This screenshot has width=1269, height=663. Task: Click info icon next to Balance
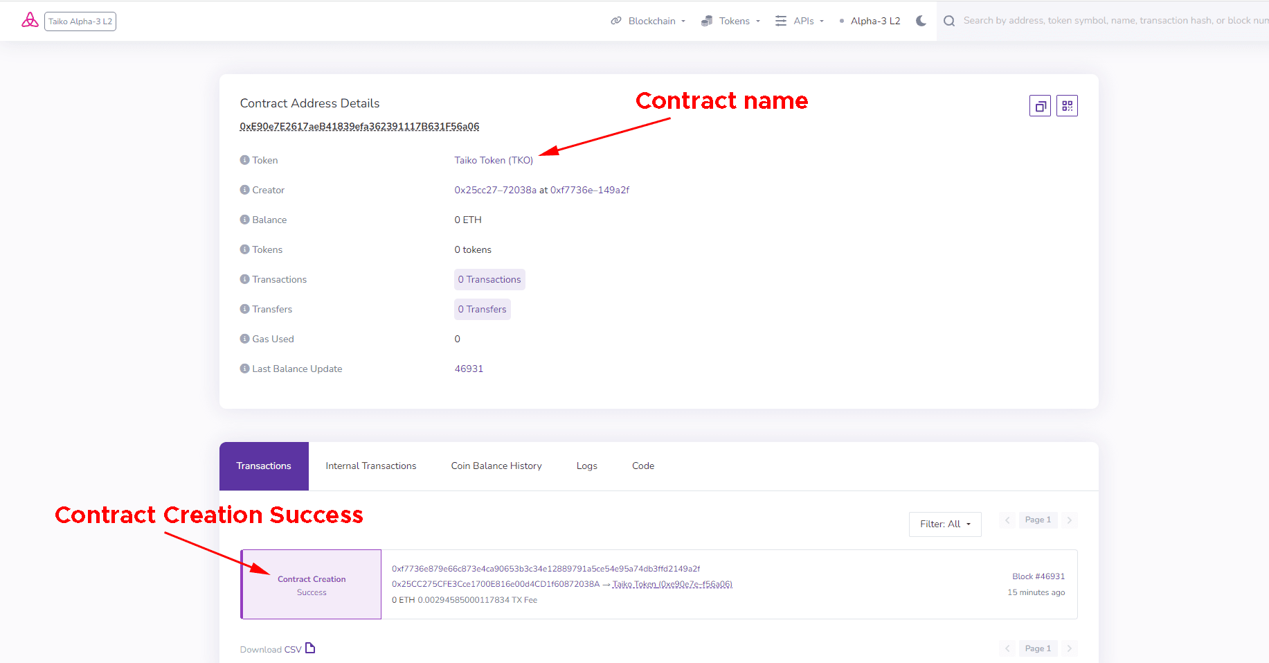click(x=244, y=220)
